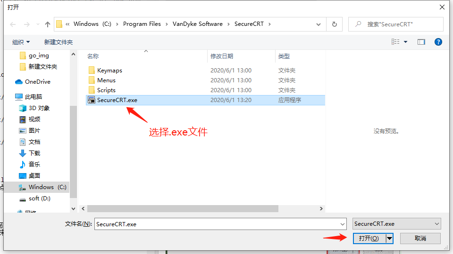This screenshot has height=254, width=453.
Task: Sort by the 修改日期 column header
Action: (x=222, y=56)
